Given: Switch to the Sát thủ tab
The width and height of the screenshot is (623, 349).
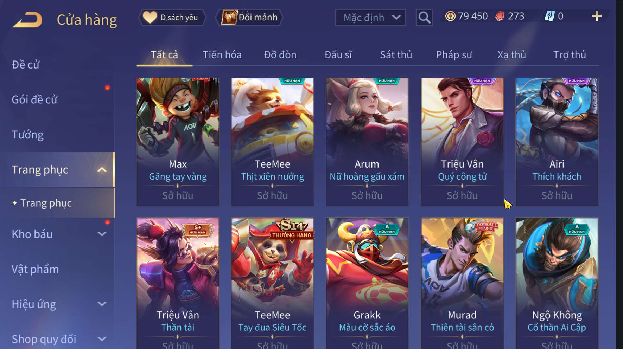Looking at the screenshot, I should click(396, 55).
